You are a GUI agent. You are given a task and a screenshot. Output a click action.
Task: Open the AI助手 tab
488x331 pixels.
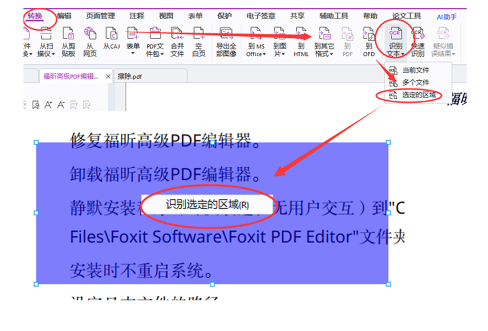[447, 17]
